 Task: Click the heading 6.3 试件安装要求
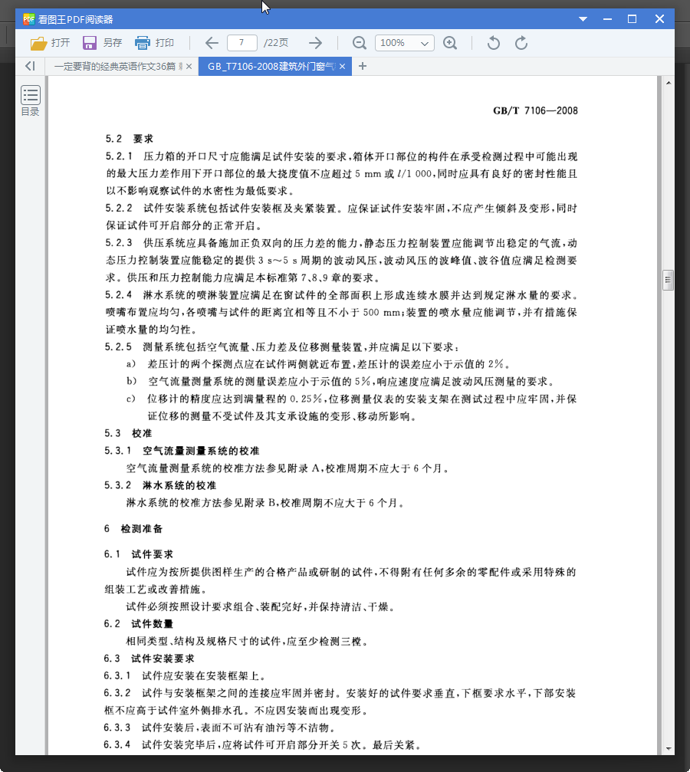[x=149, y=659]
